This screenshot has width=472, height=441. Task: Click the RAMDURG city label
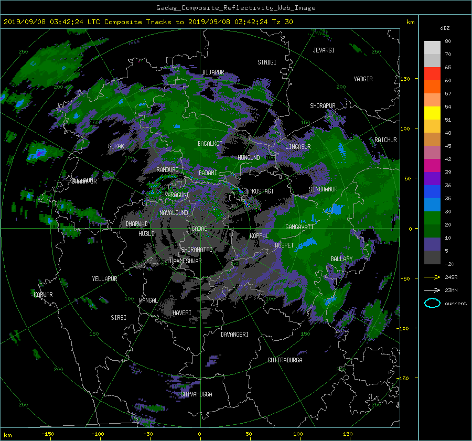167,170
